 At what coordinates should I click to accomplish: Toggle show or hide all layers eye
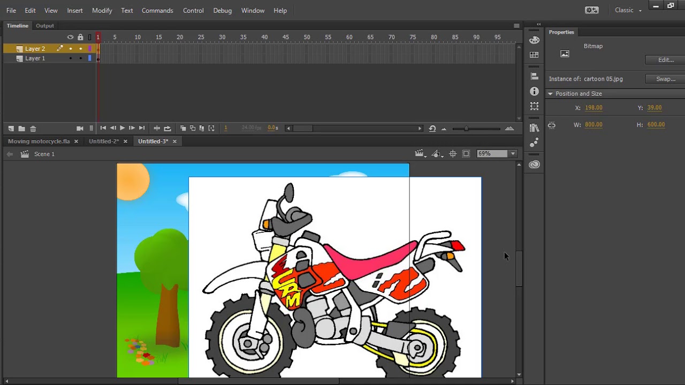click(70, 37)
